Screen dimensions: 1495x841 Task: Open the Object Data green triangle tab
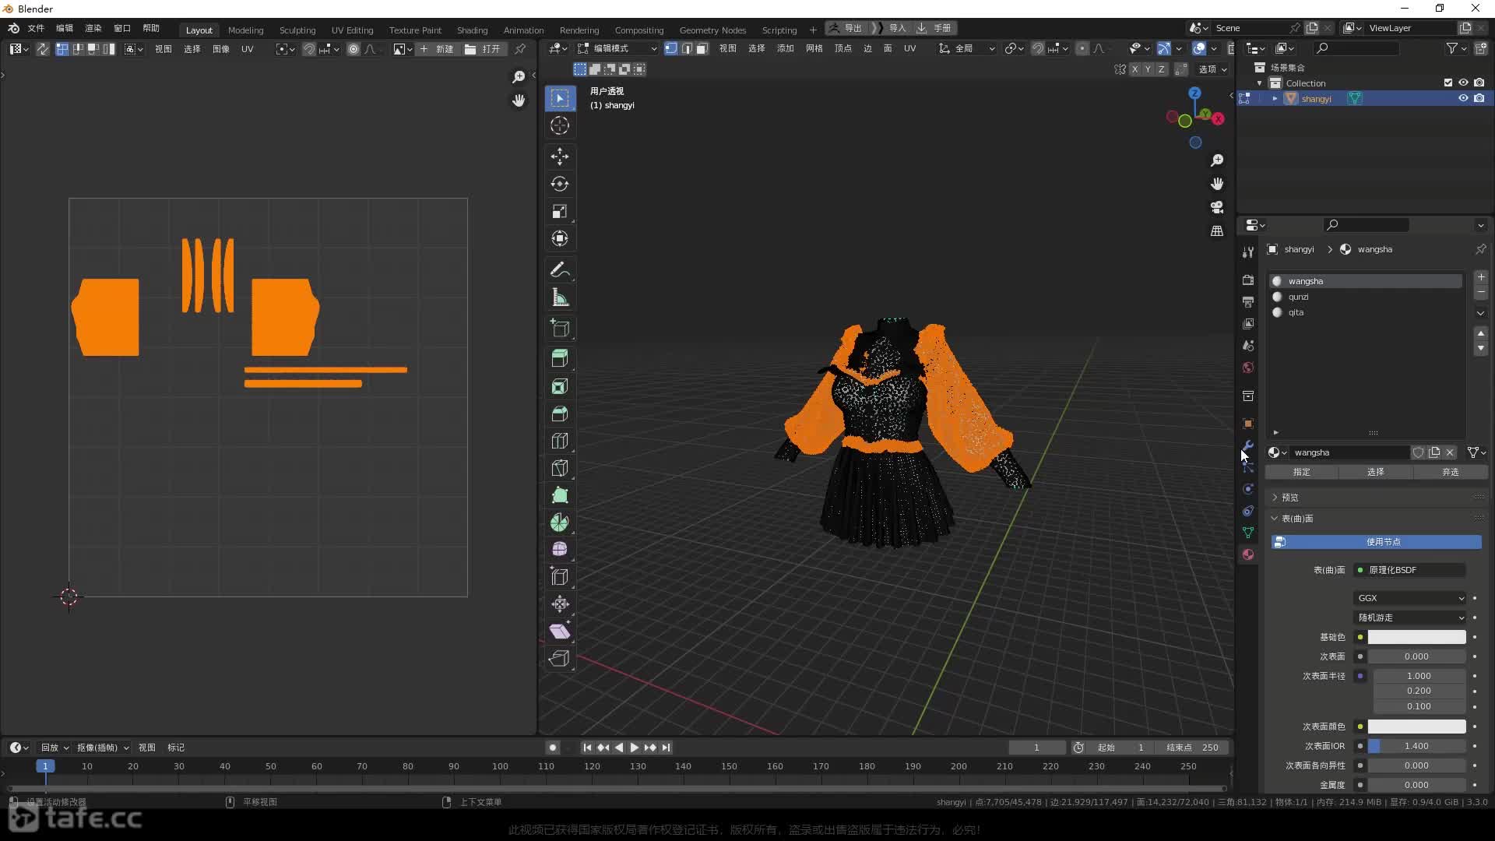[1248, 533]
